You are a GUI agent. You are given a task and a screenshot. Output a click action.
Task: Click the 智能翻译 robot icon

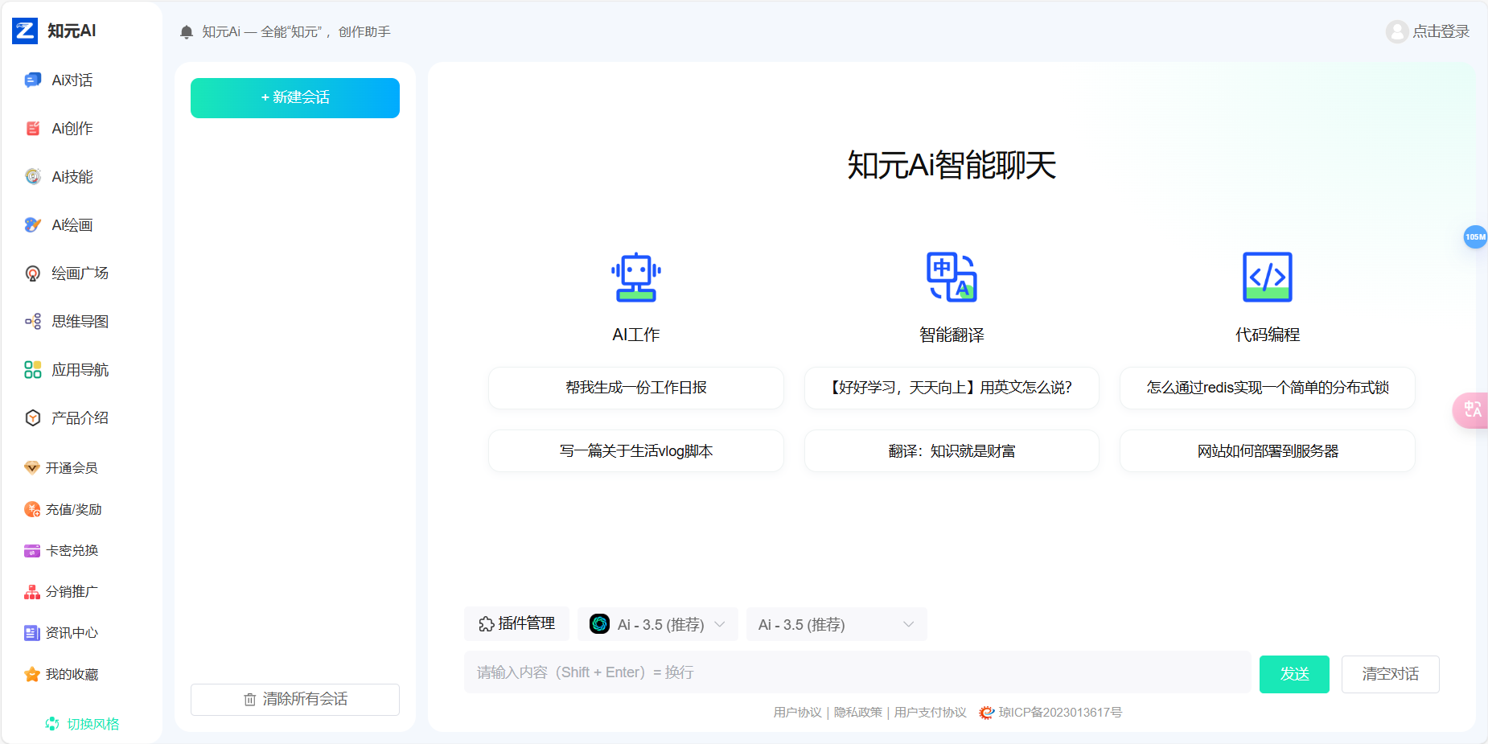tap(952, 277)
